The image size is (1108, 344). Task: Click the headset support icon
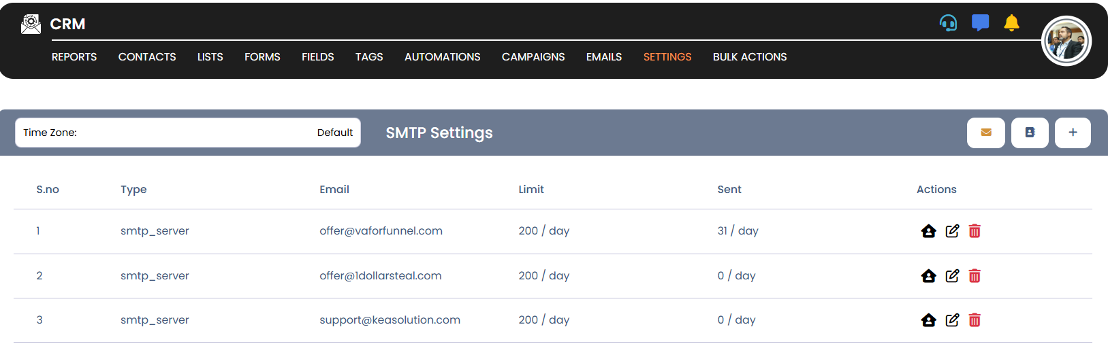[948, 23]
